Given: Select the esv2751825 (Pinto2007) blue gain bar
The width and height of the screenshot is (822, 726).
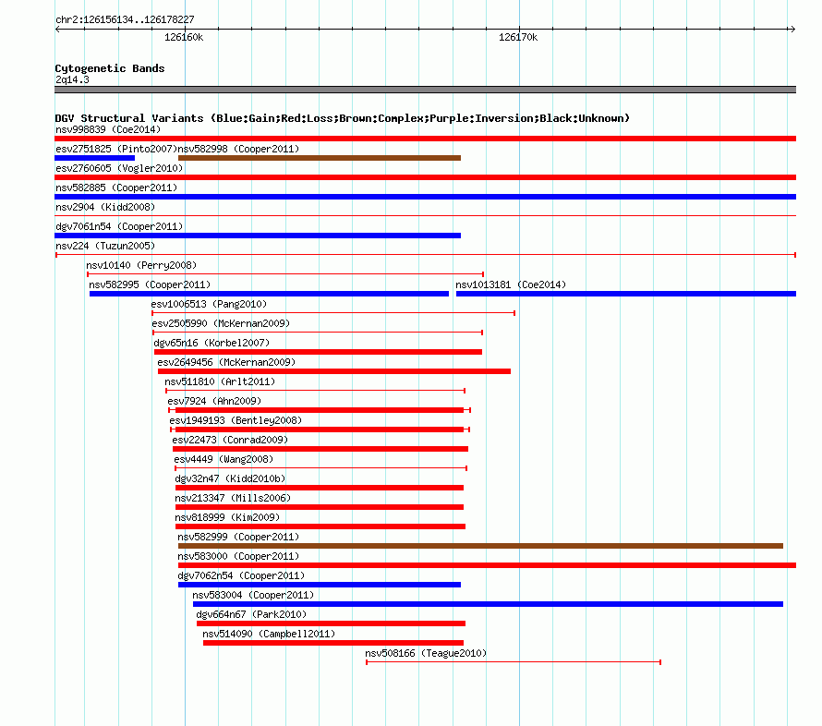Looking at the screenshot, I should tap(95, 158).
